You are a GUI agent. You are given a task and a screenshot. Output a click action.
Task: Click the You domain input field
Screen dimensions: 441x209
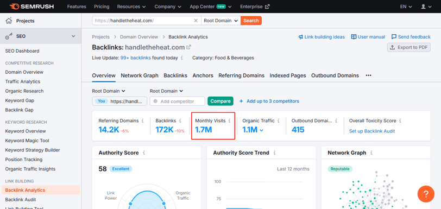[x=119, y=102]
